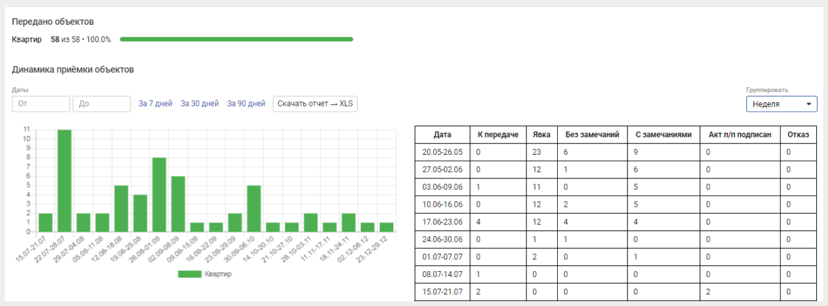Click the dropdown arrow in the Группировать box
The width and height of the screenshot is (828, 306).
click(808, 105)
